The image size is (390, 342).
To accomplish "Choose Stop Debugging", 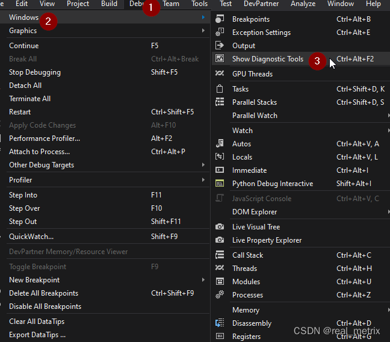I will coord(105,72).
